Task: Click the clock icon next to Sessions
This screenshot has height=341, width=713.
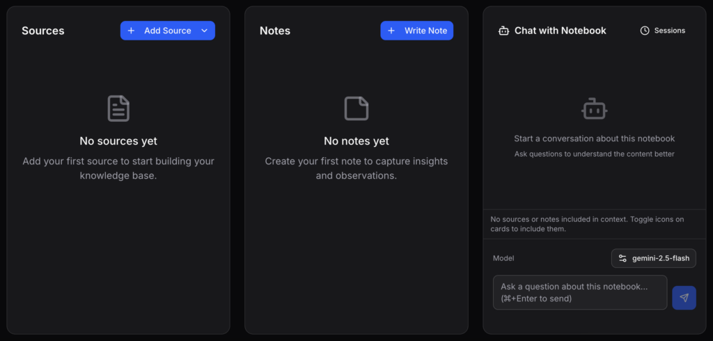Action: (x=645, y=31)
